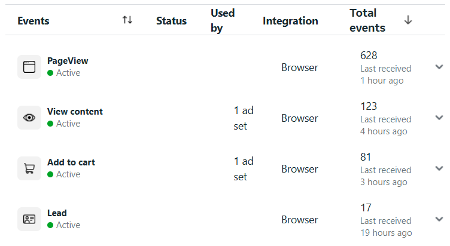This screenshot has height=246, width=450.
Task: Expand the Lead event row chevron
Action: (439, 219)
